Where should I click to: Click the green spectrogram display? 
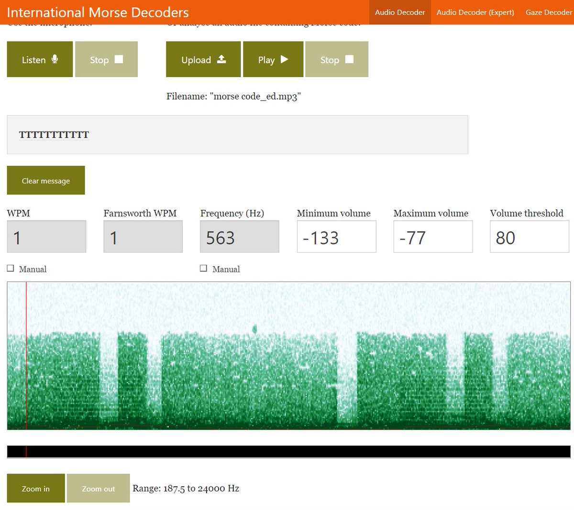coord(289,356)
